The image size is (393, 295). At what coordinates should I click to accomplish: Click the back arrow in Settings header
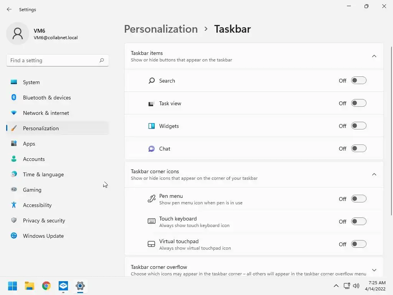(x=9, y=9)
